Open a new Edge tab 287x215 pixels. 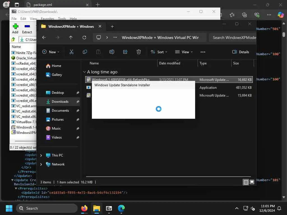coord(98,5)
